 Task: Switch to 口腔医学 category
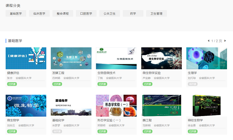click(x=86, y=14)
